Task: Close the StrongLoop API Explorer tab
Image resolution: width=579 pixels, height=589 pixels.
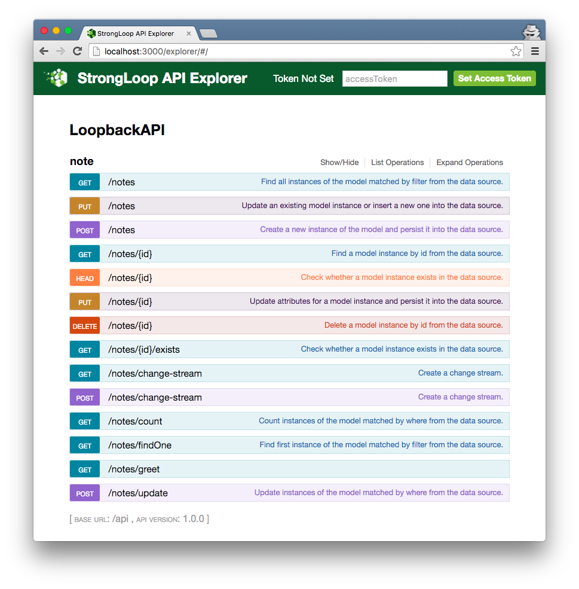Action: coord(189,33)
